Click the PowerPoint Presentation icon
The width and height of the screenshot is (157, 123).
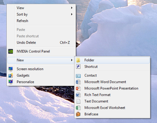click(78, 88)
